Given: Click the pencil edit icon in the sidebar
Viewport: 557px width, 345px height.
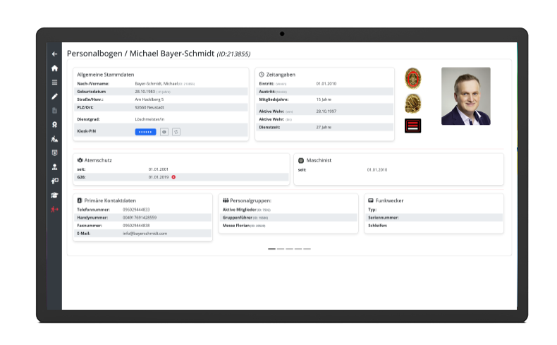Looking at the screenshot, I should click(54, 97).
